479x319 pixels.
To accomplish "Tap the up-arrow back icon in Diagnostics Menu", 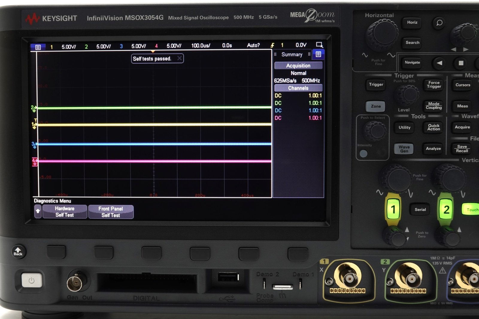I will (38, 211).
